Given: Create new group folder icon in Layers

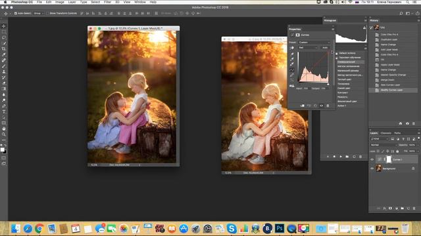Looking at the screenshot, I should coord(402,208).
